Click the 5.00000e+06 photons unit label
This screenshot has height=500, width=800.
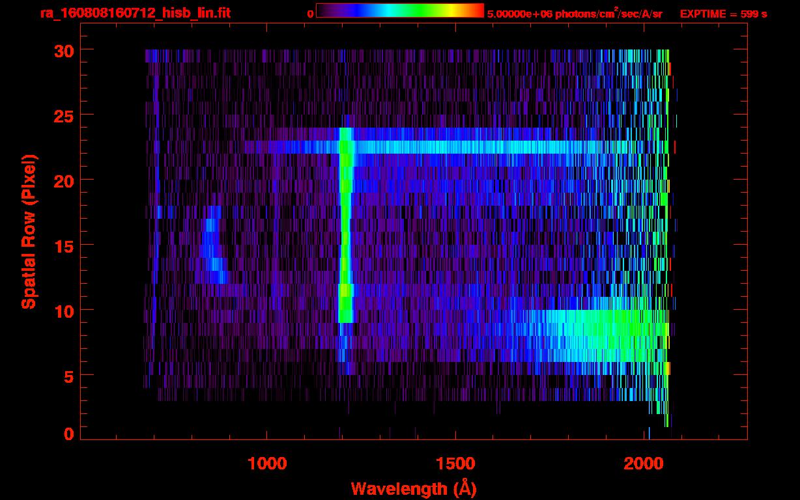tap(575, 13)
